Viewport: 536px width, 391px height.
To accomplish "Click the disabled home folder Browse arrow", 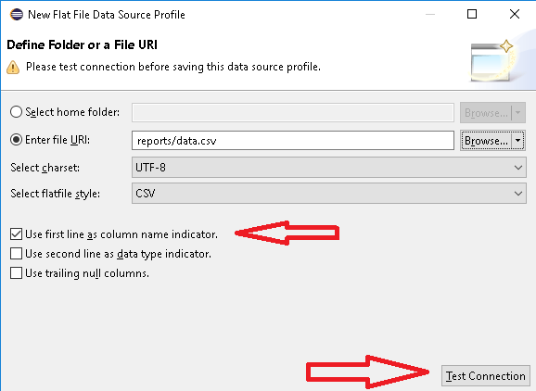I will pyautogui.click(x=518, y=112).
